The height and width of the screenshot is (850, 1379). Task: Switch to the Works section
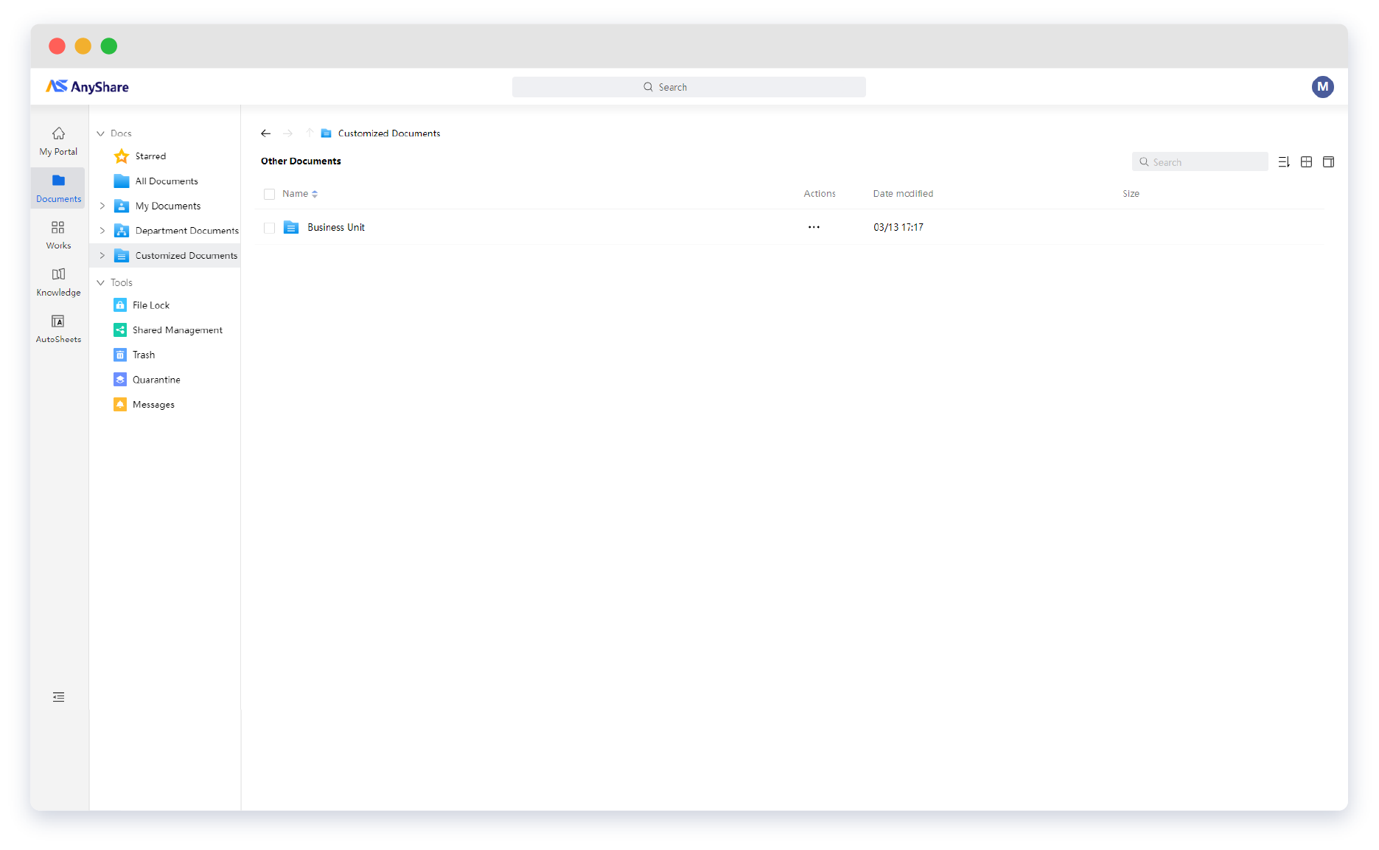[x=58, y=234]
